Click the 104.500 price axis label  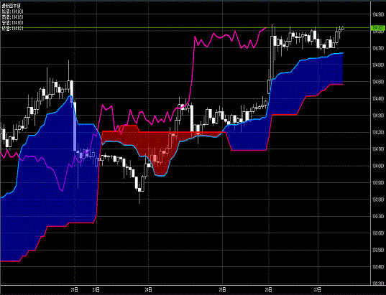click(377, 82)
